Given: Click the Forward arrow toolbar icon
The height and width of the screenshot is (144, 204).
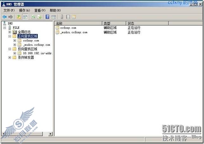Looking at the screenshot, I should tap(10, 17).
